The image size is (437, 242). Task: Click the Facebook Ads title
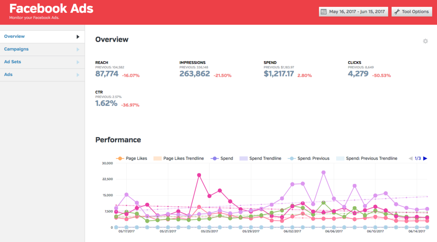[51, 9]
